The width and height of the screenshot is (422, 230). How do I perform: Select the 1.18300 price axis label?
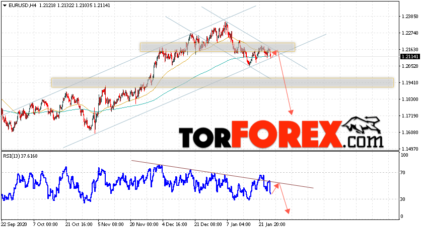pyautogui.click(x=410, y=99)
